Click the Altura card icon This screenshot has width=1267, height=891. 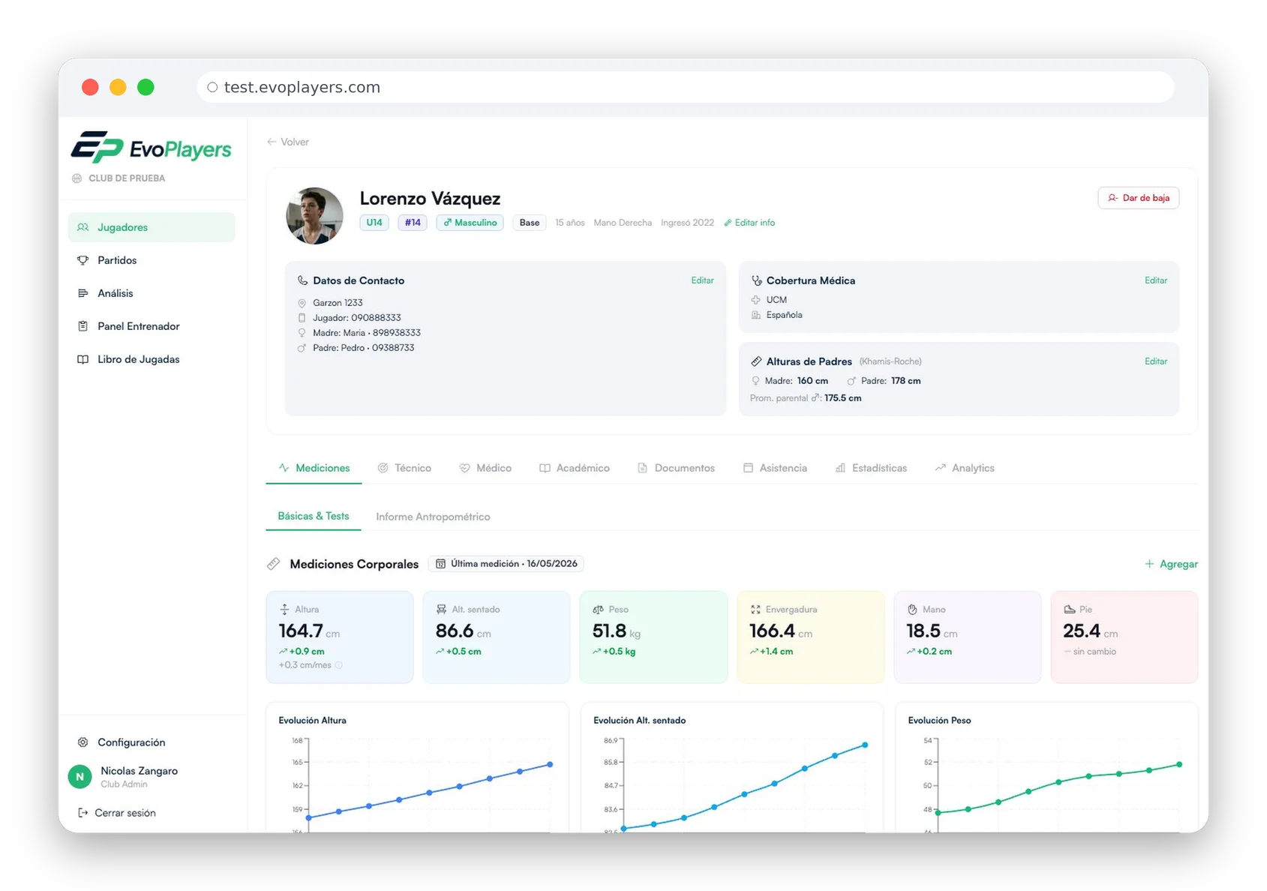click(284, 610)
